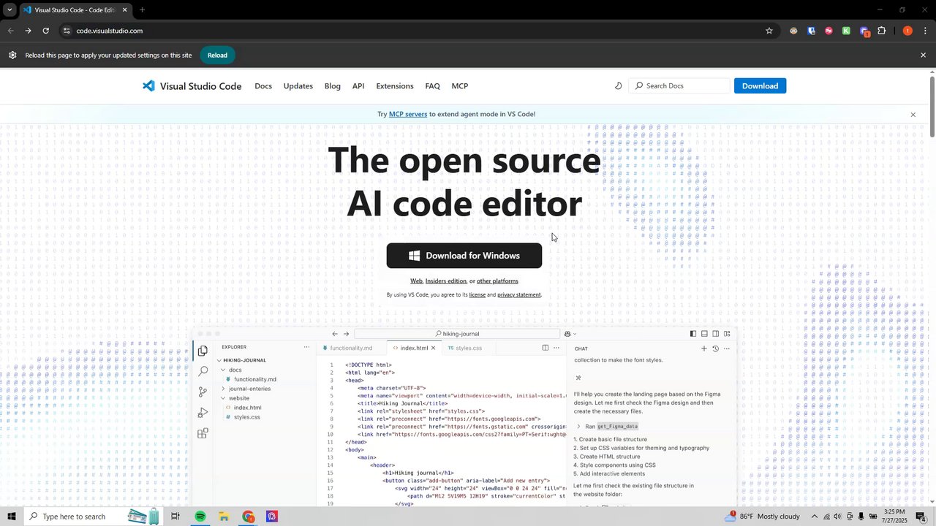Open the Extensions menu item
Viewport: 936px width, 526px height.
(x=395, y=85)
